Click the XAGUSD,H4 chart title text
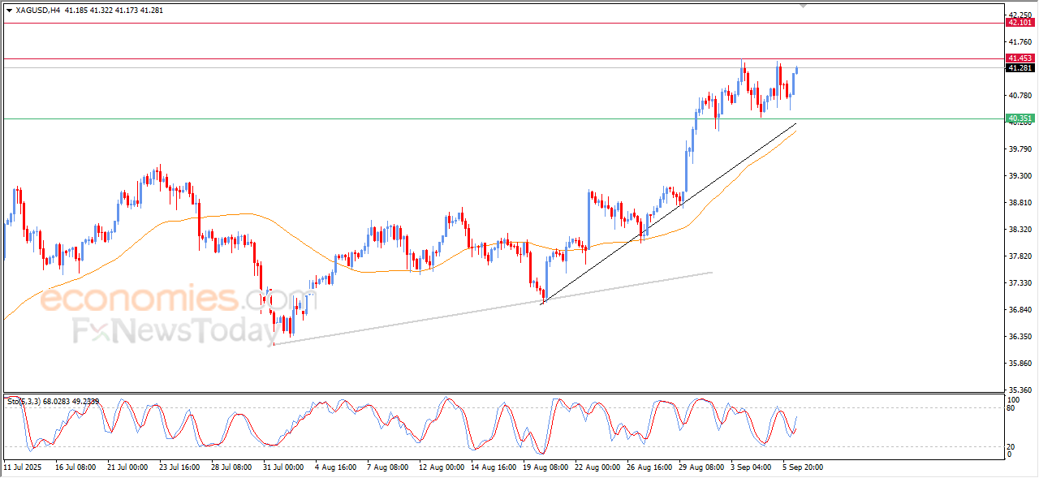The width and height of the screenshot is (1039, 478). [38, 10]
